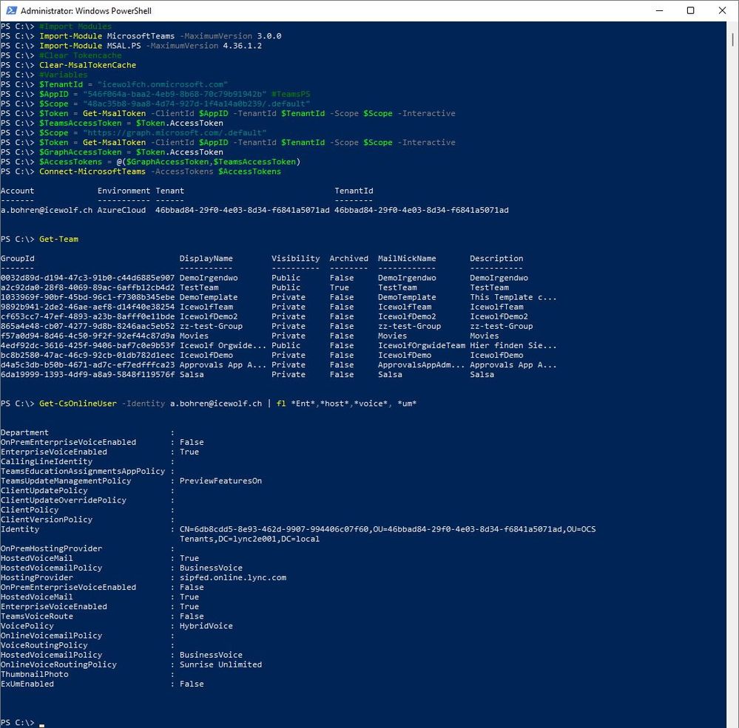The width and height of the screenshot is (739, 728).
Task: Click the 'MailNickName' column header
Action: [x=407, y=259]
